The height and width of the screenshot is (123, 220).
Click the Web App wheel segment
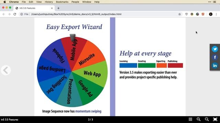click(92, 73)
